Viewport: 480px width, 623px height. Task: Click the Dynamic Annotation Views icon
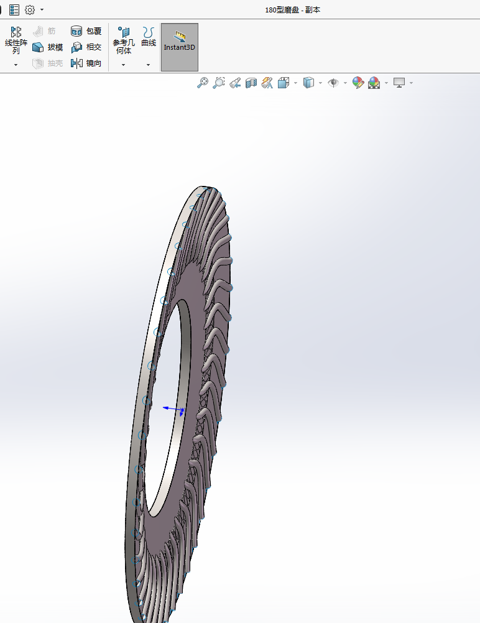[x=267, y=83]
